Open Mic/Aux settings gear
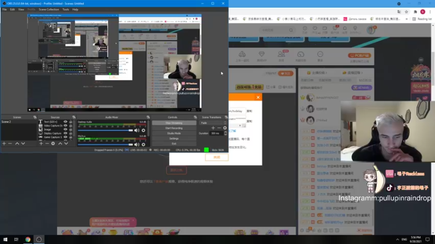 pos(144,144)
